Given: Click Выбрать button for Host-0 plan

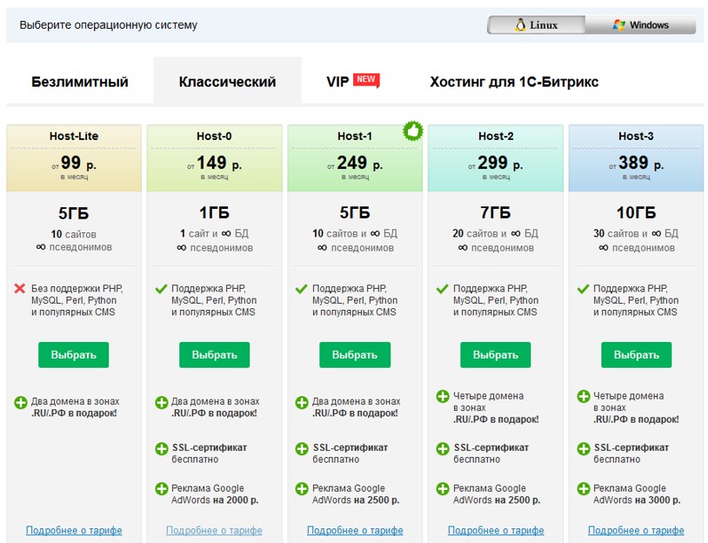Looking at the screenshot, I should coord(214,355).
